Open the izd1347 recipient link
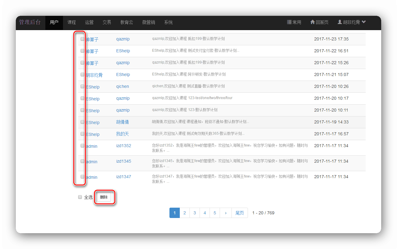Viewport: 397px width, 249px height. 124,177
